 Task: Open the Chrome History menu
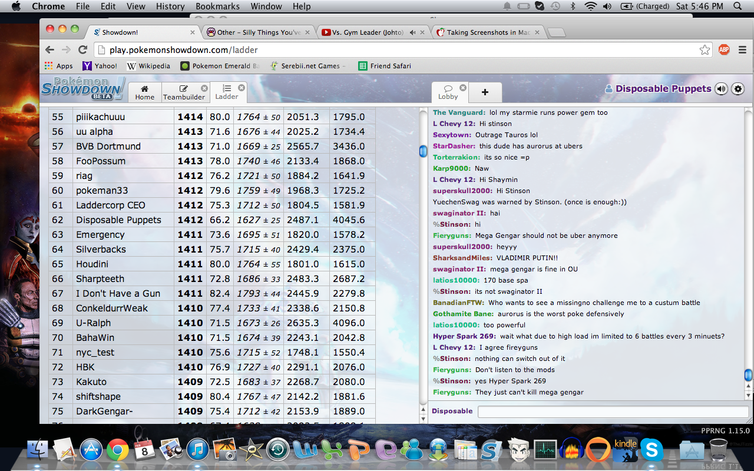tap(170, 6)
